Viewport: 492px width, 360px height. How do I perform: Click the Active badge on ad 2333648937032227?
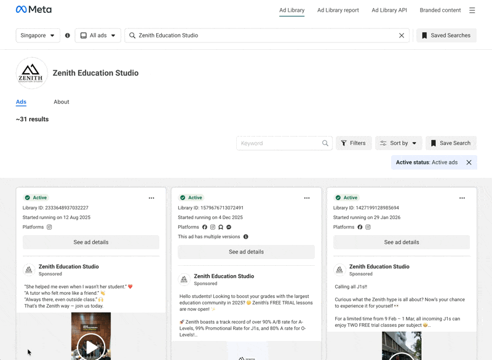36,198
